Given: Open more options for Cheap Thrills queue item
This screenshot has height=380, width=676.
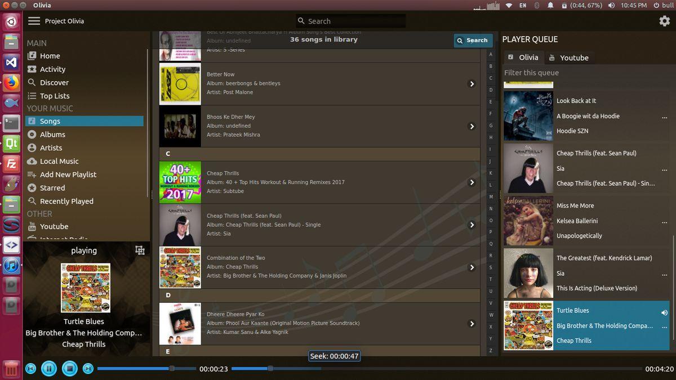Looking at the screenshot, I should (665, 169).
